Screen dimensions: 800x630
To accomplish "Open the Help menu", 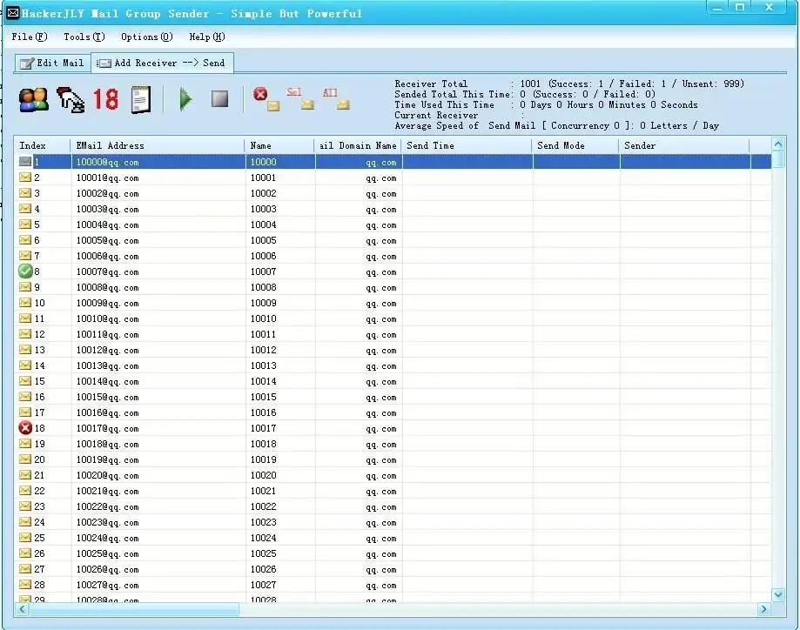I will pos(207,37).
